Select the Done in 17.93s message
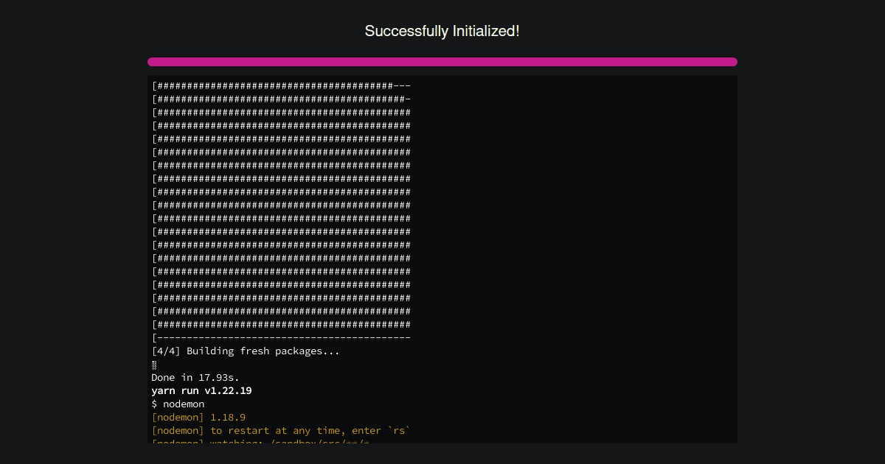 pos(195,377)
